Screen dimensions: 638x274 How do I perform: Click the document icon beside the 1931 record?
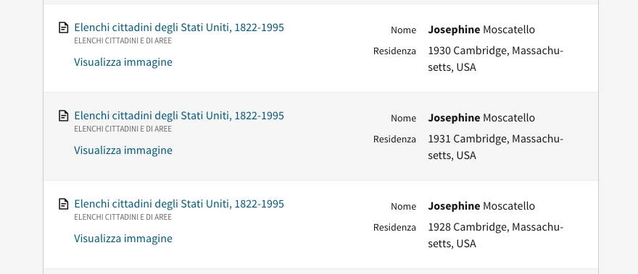(64, 116)
